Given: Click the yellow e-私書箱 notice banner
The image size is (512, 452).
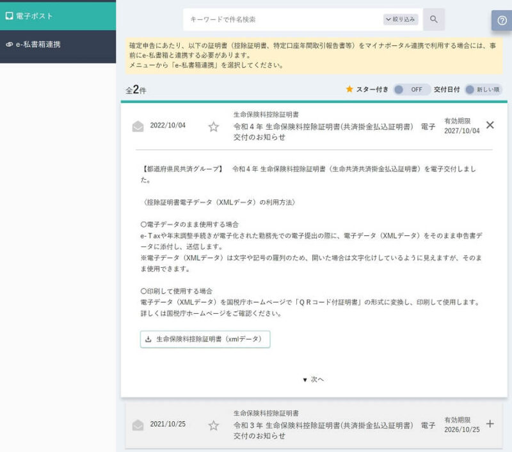Looking at the screenshot, I should [x=314, y=55].
